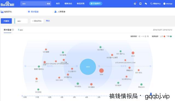Screen dimensions: 175x101
Task: Open 最新动态 in the navigation bar
Action: point(68,4)
